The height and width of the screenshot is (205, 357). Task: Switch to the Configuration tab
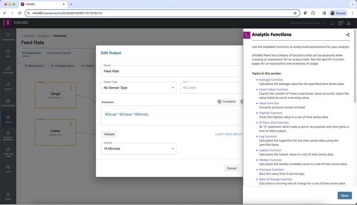click(32, 53)
